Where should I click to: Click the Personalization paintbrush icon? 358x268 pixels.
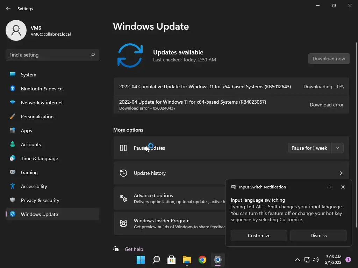click(x=13, y=117)
